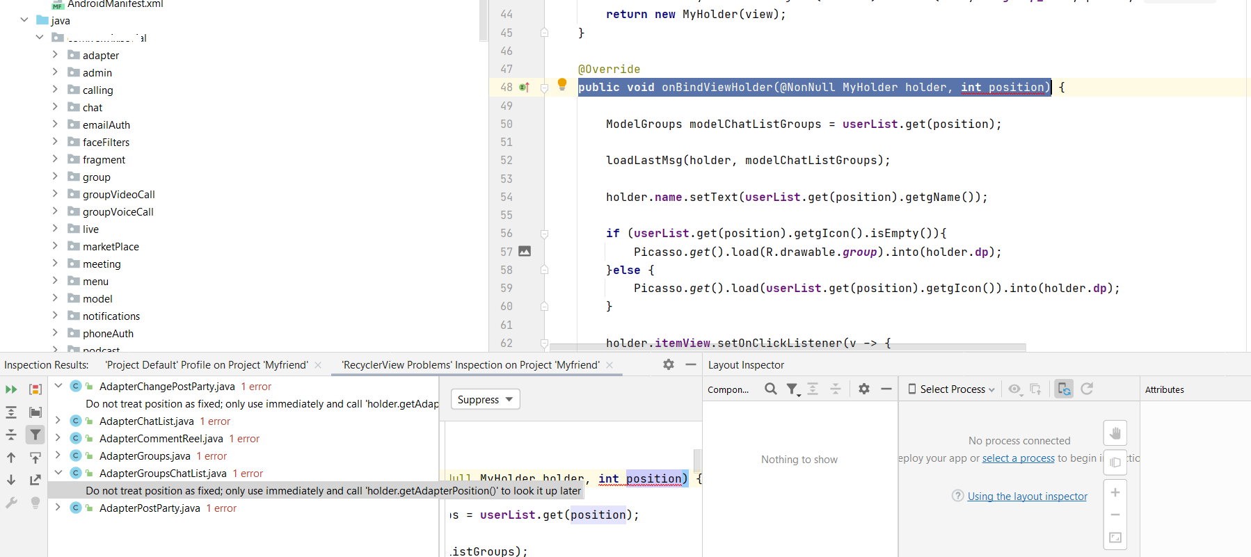Click zoom to fit screen icon
This screenshot has width=1251, height=557.
pos(1115,538)
